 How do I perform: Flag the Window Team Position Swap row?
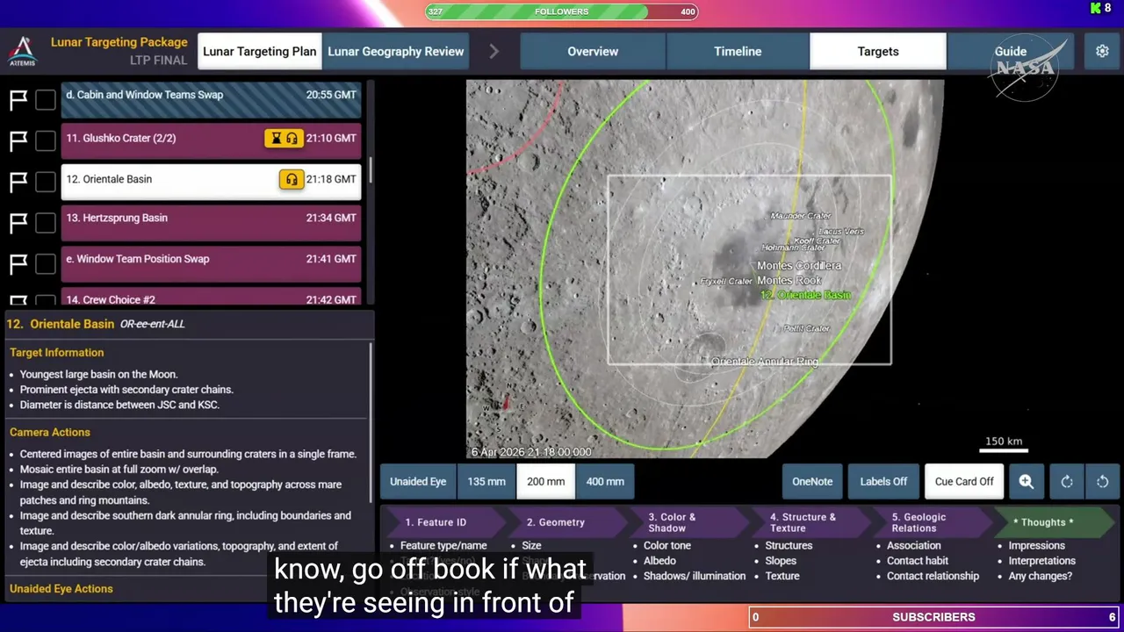(x=18, y=263)
